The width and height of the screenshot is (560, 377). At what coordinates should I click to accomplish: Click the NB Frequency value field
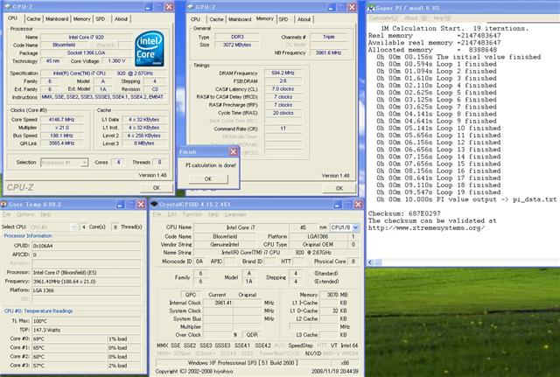[328, 52]
